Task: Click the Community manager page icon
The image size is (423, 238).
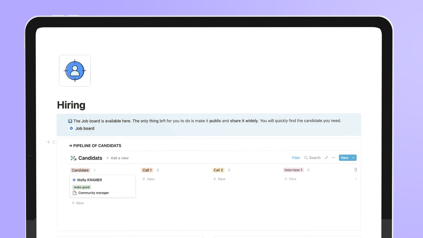Action: (x=74, y=193)
